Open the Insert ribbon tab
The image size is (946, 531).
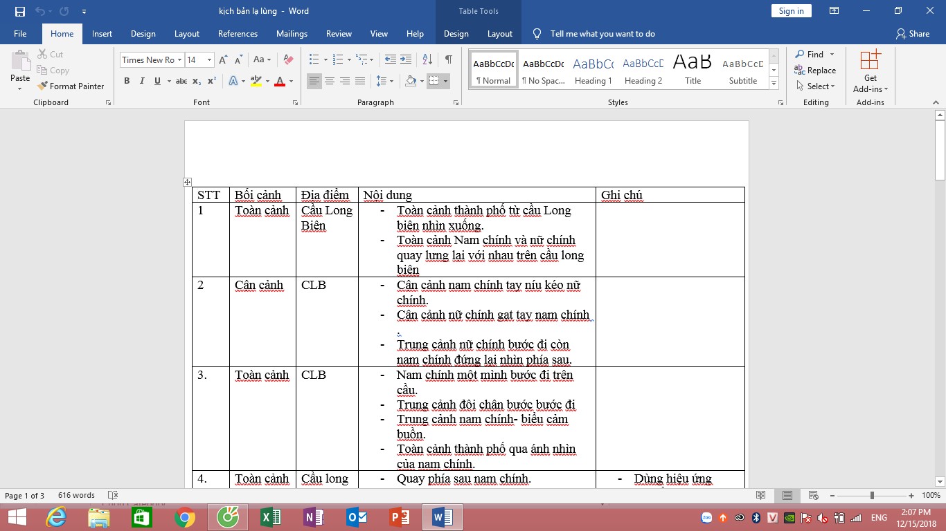click(102, 33)
